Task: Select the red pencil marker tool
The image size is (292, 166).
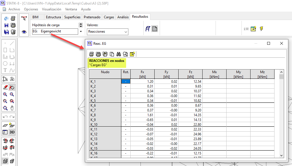Action: tap(5, 88)
